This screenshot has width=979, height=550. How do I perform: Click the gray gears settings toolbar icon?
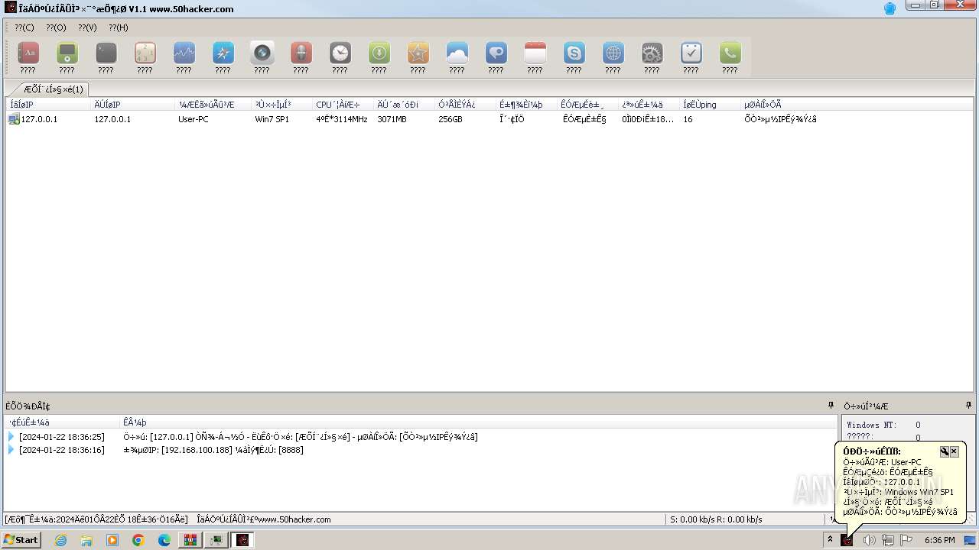(x=652, y=53)
